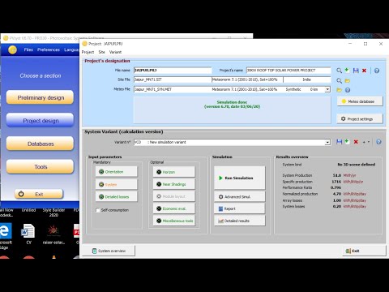
Task: Open Files menu in PVsyst main window
Action: click(28, 49)
